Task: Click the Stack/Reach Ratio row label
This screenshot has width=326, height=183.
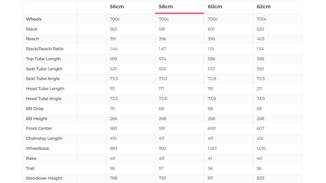Action: (x=45, y=49)
